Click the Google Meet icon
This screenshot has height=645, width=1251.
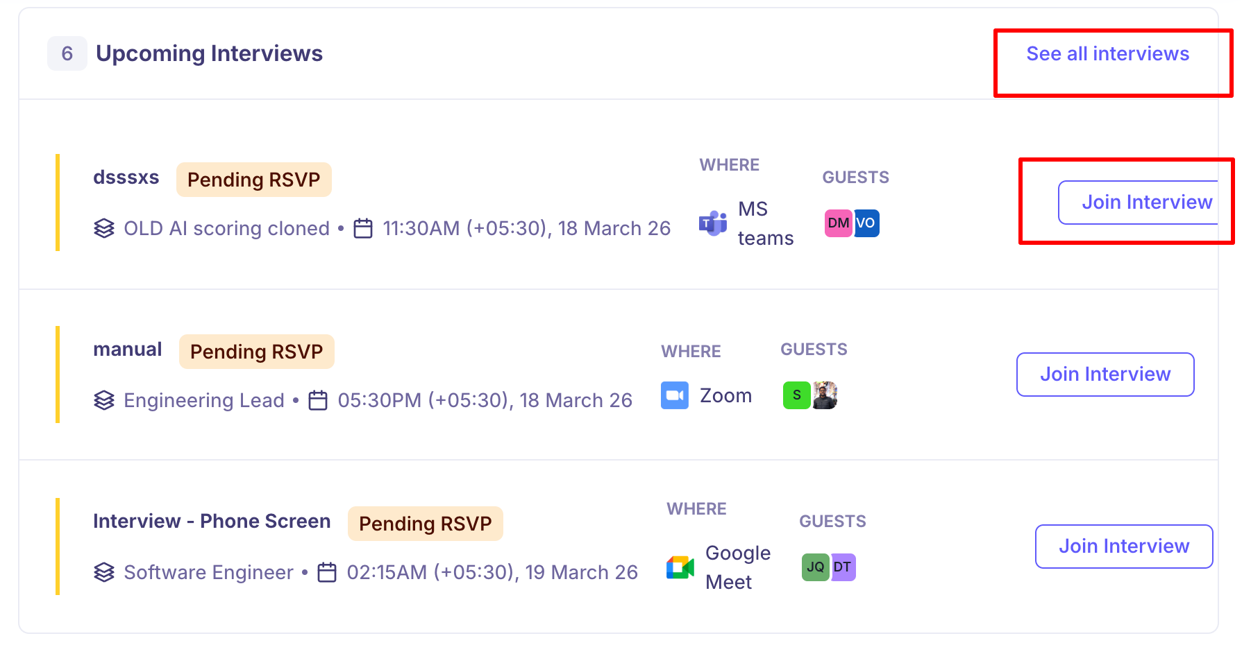tap(680, 567)
